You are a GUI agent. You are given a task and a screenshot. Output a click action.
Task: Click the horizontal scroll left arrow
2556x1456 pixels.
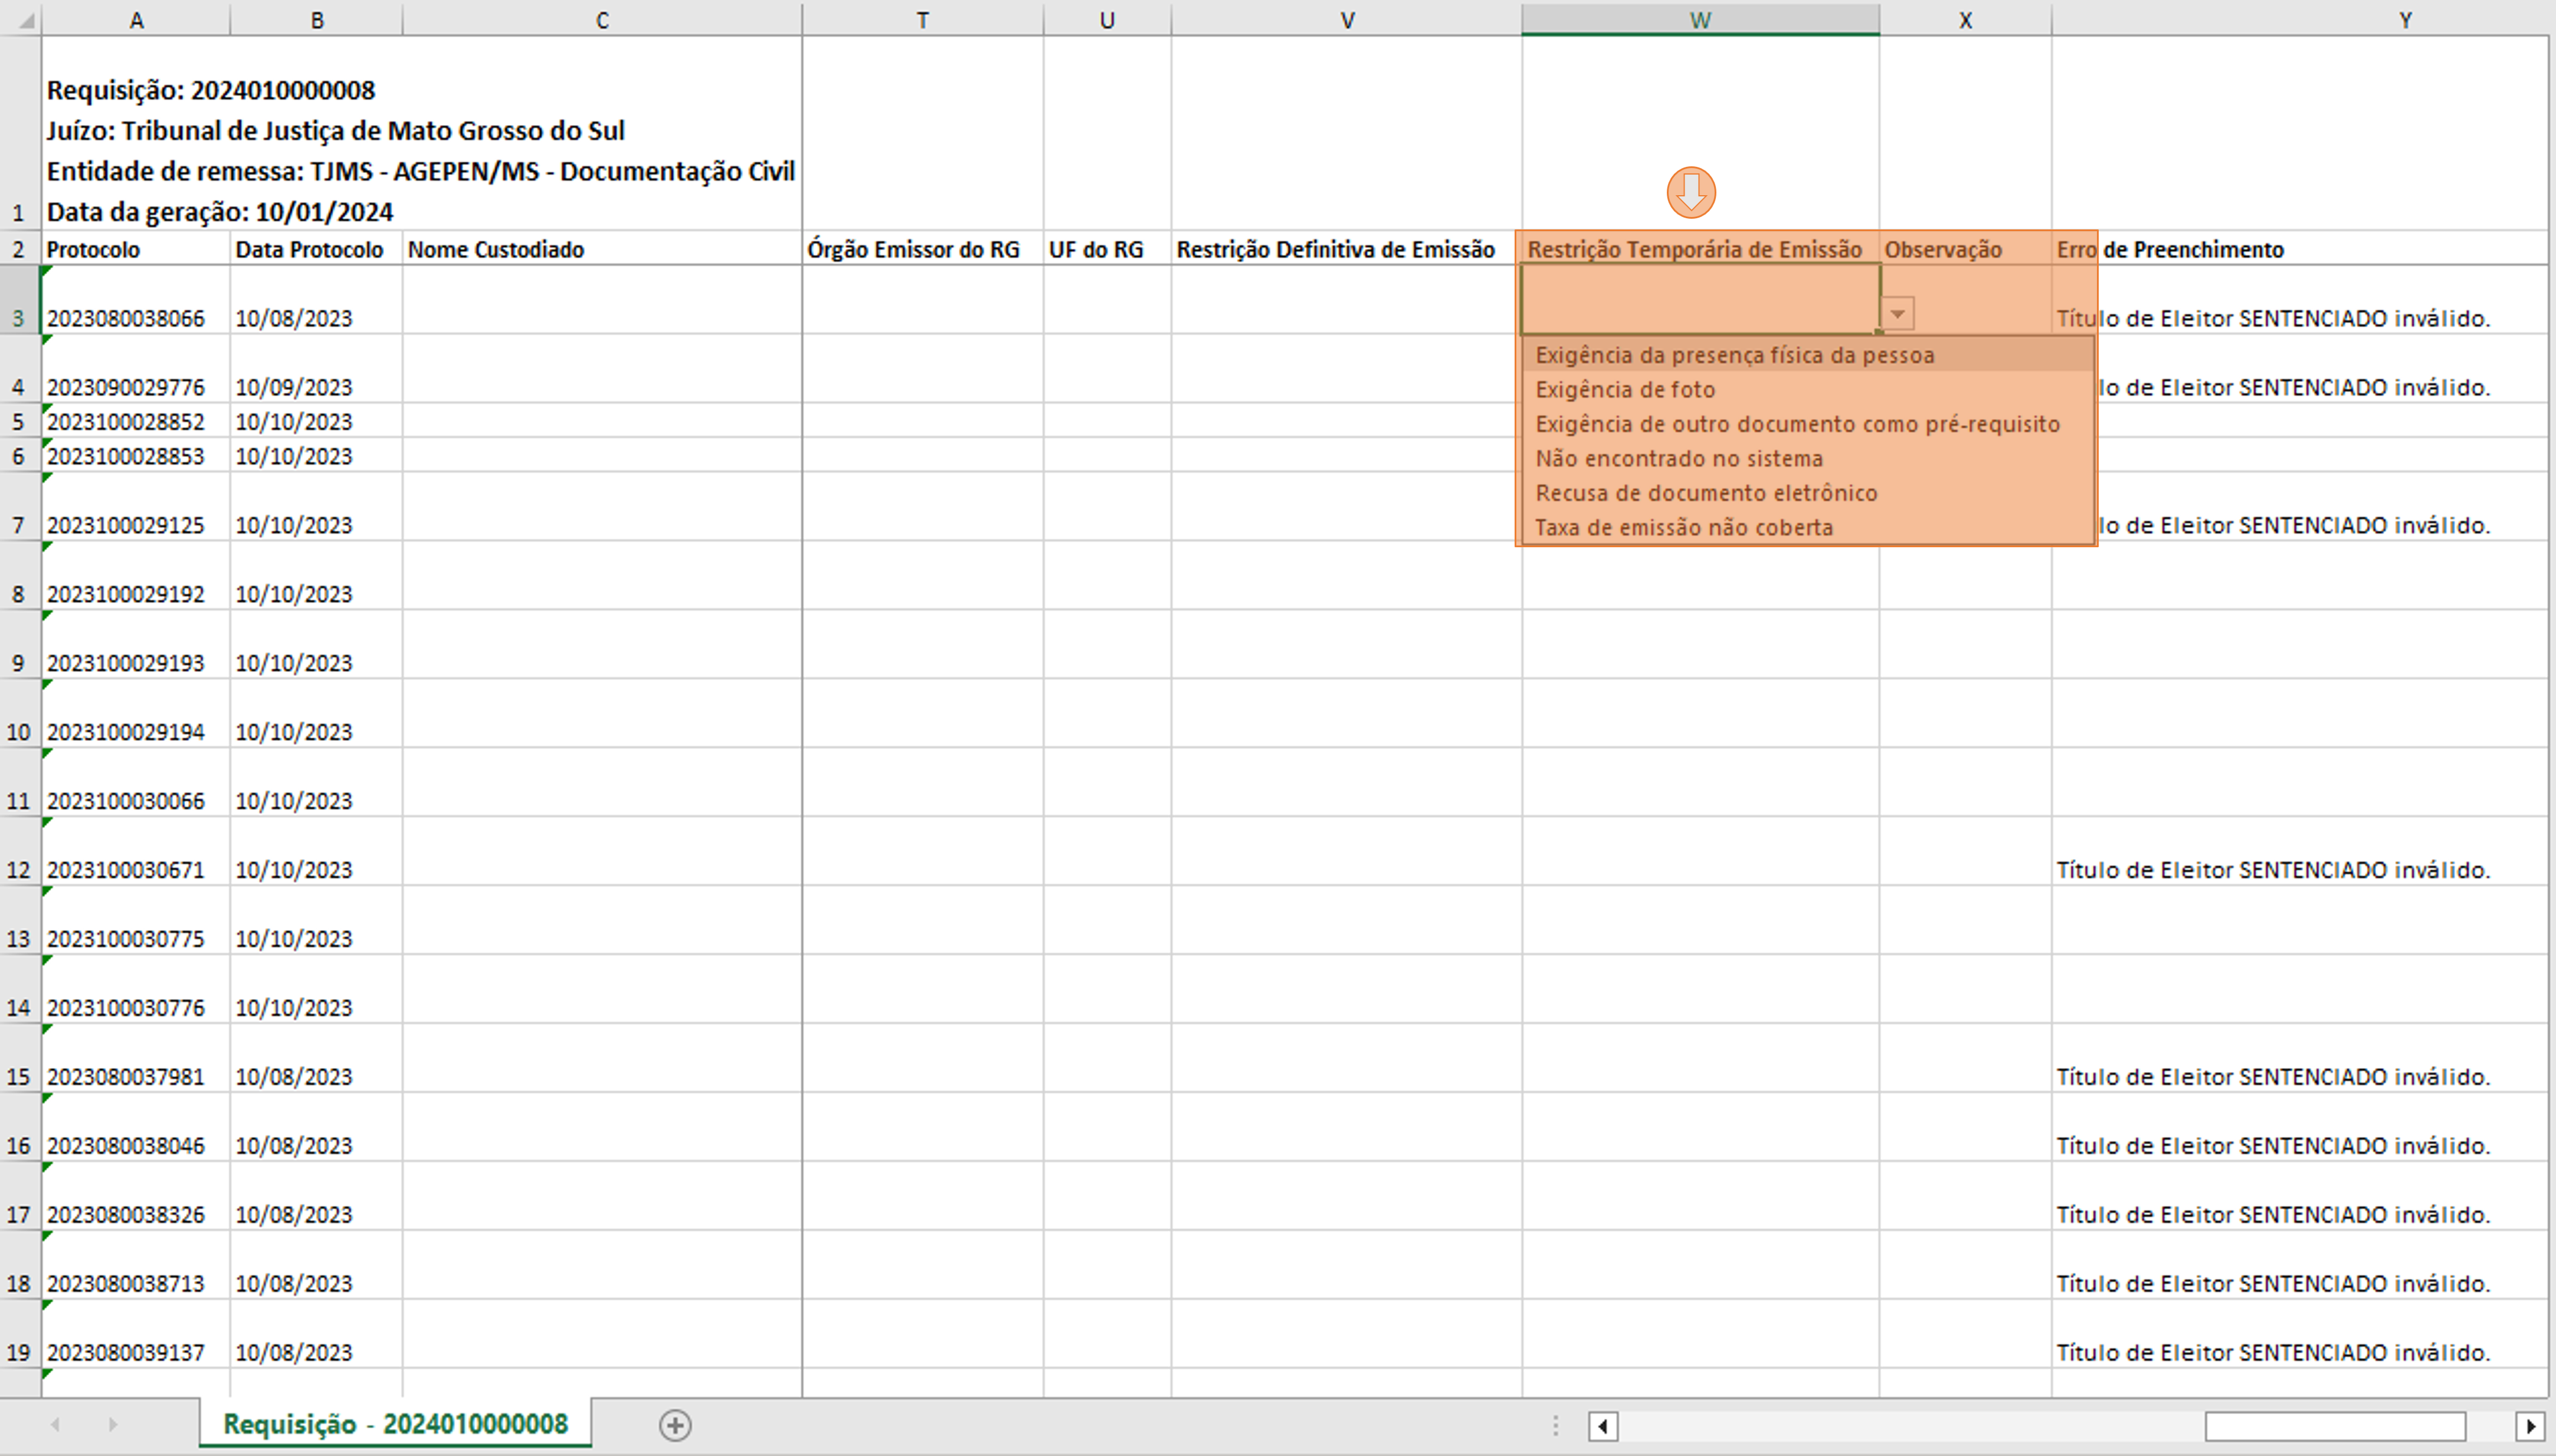(x=1603, y=1426)
